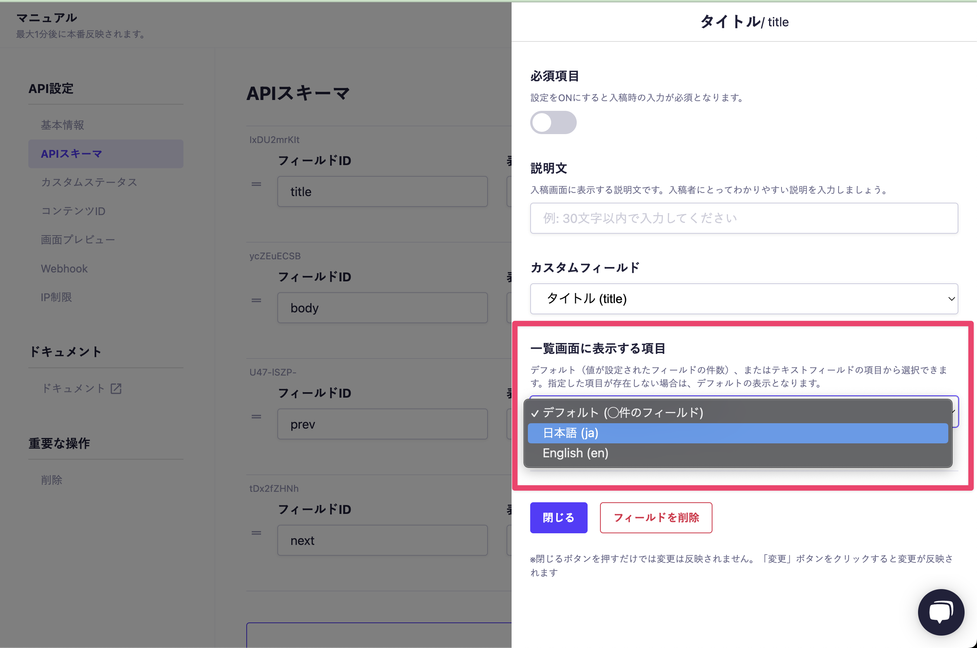Open 基本情報 in the sidebar

pyautogui.click(x=62, y=125)
